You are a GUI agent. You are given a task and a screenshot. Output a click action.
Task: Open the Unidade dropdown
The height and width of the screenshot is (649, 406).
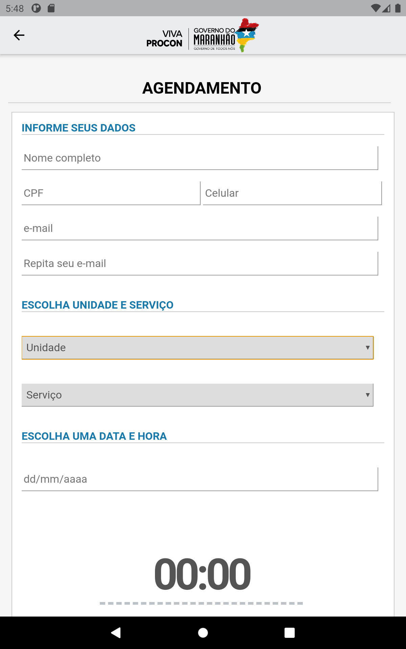pyautogui.click(x=197, y=347)
